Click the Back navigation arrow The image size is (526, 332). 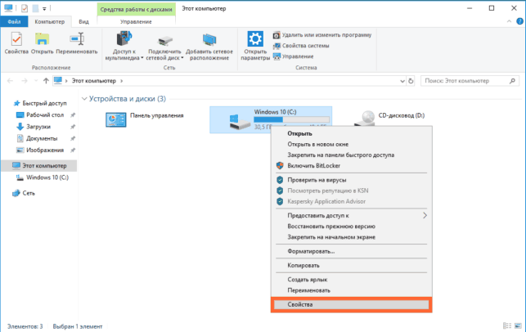click(10, 81)
